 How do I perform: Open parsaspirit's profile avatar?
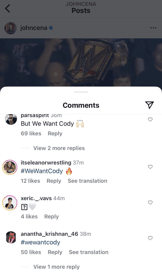[x=11, y=119]
